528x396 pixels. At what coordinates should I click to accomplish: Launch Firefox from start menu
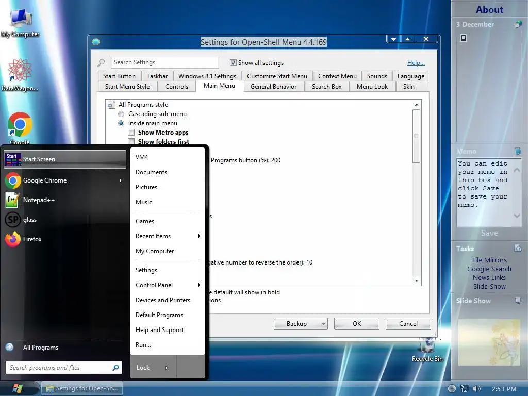tap(64, 239)
